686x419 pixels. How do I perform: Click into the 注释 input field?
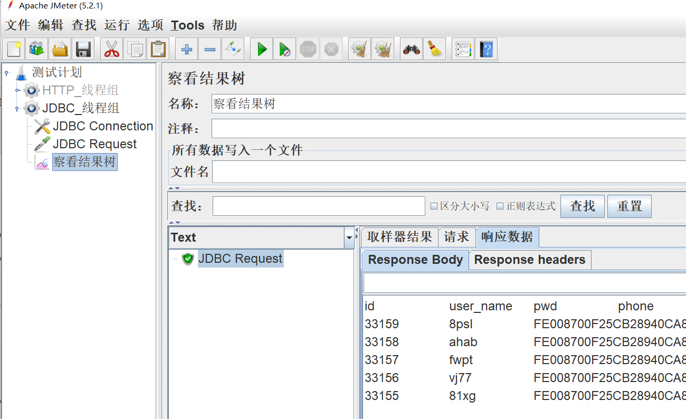(449, 129)
